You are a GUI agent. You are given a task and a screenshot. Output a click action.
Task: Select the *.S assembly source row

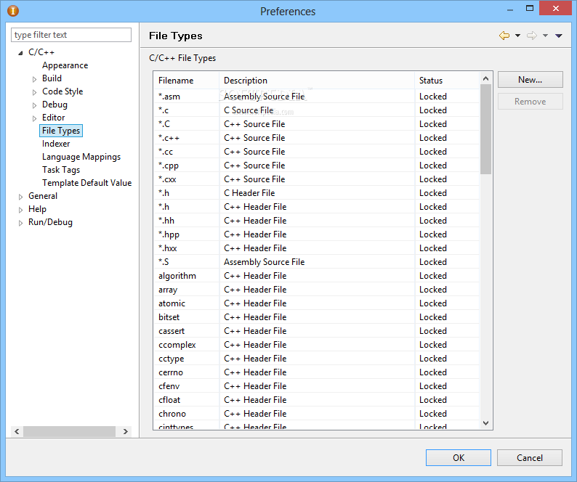click(316, 262)
